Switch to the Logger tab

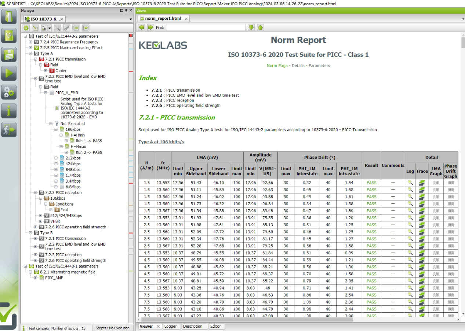tap(170, 326)
